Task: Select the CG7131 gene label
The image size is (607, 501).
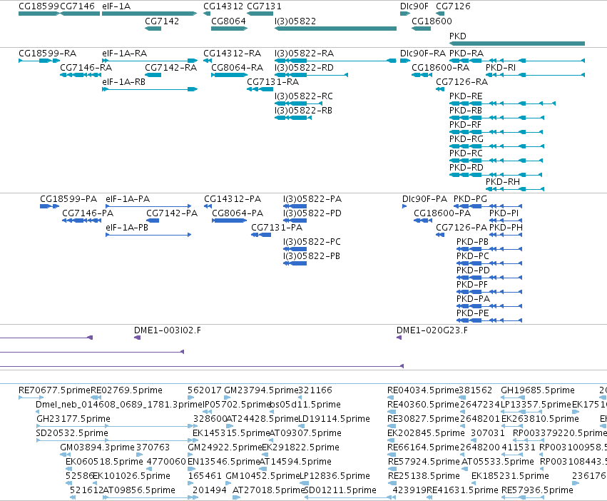Action: (264, 6)
